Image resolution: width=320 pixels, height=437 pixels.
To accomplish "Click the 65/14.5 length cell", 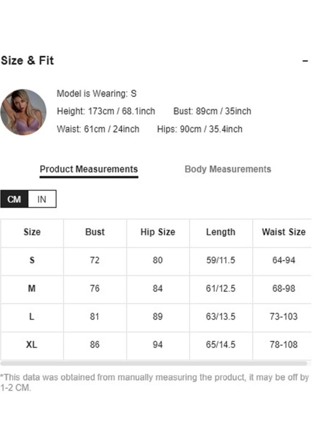I will pos(220,345).
